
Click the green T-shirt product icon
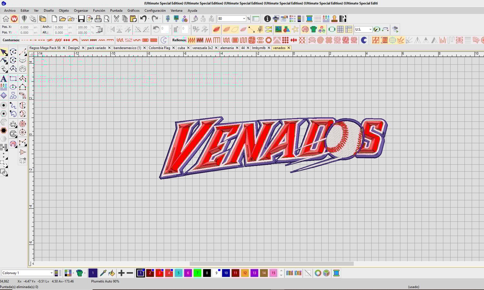point(313,30)
